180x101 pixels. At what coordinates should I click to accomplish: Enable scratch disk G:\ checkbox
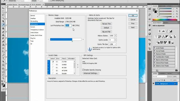[x=53, y=70]
